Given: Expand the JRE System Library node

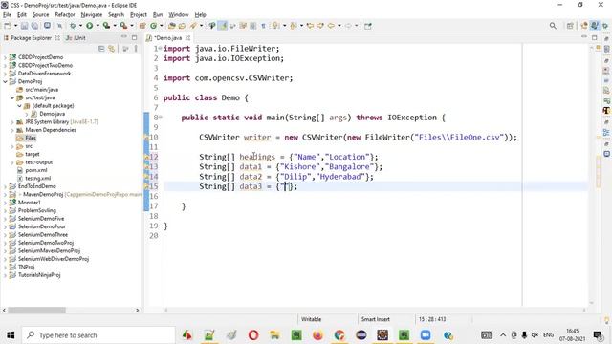Looking at the screenshot, I should [x=12, y=122].
